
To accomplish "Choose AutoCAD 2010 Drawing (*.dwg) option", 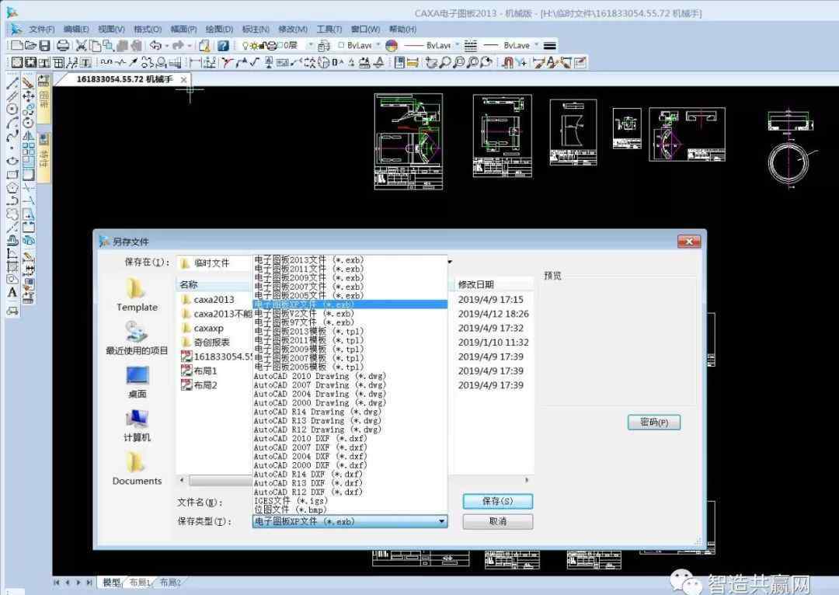I will click(350, 376).
